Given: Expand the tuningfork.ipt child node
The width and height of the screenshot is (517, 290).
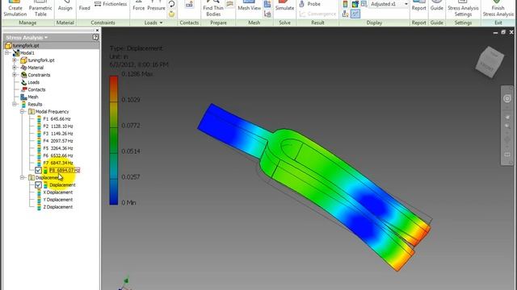Looking at the screenshot, I should click(x=15, y=60).
